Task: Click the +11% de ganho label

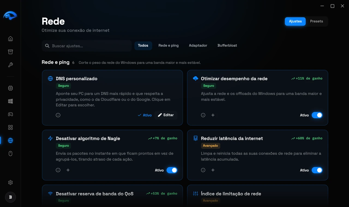Action: [307, 78]
